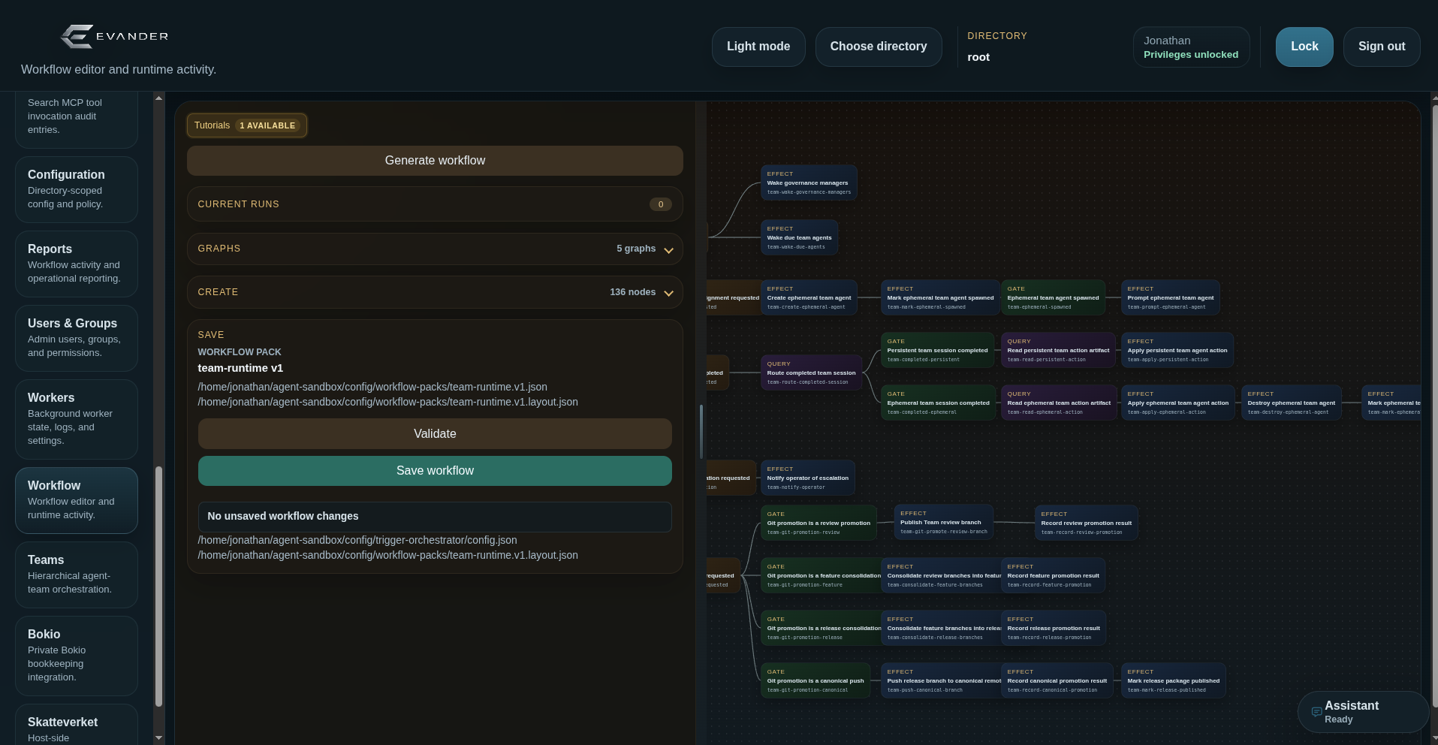Select Wake governance managers node
Image resolution: width=1438 pixels, height=745 pixels.
pyautogui.click(x=809, y=183)
